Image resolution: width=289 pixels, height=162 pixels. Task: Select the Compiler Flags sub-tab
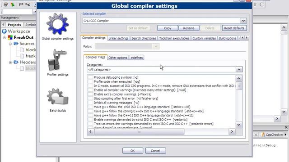pos(95,57)
